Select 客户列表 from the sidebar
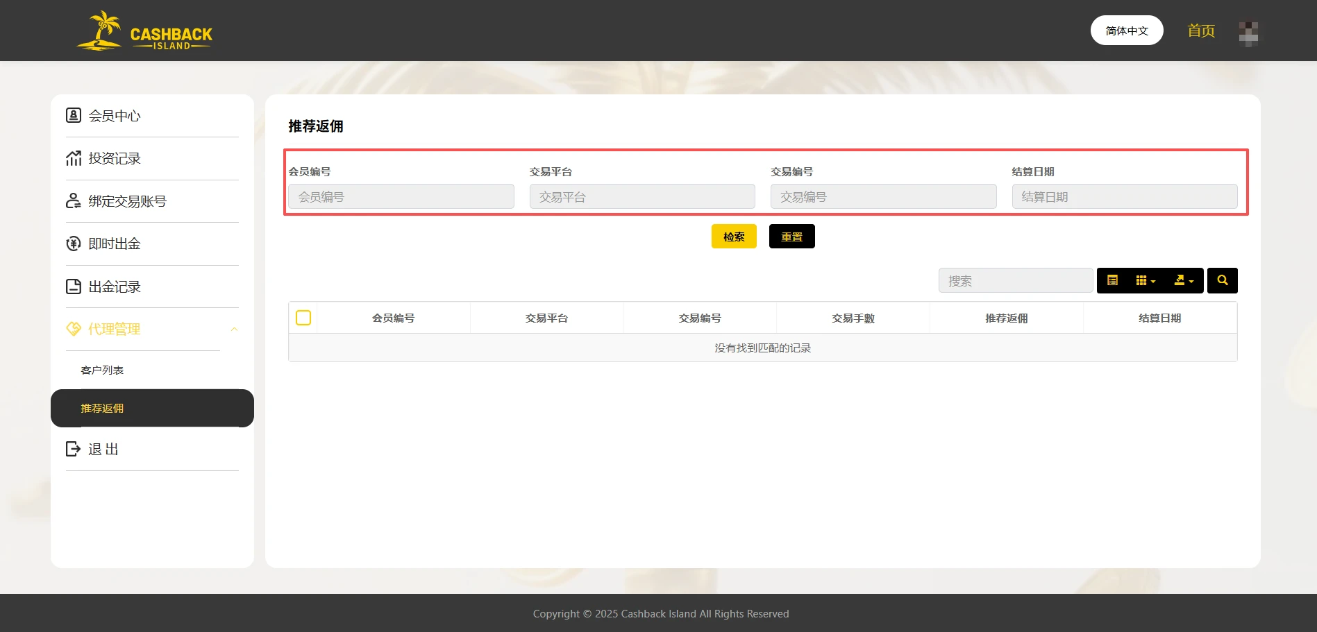The width and height of the screenshot is (1317, 632). [x=102, y=370]
